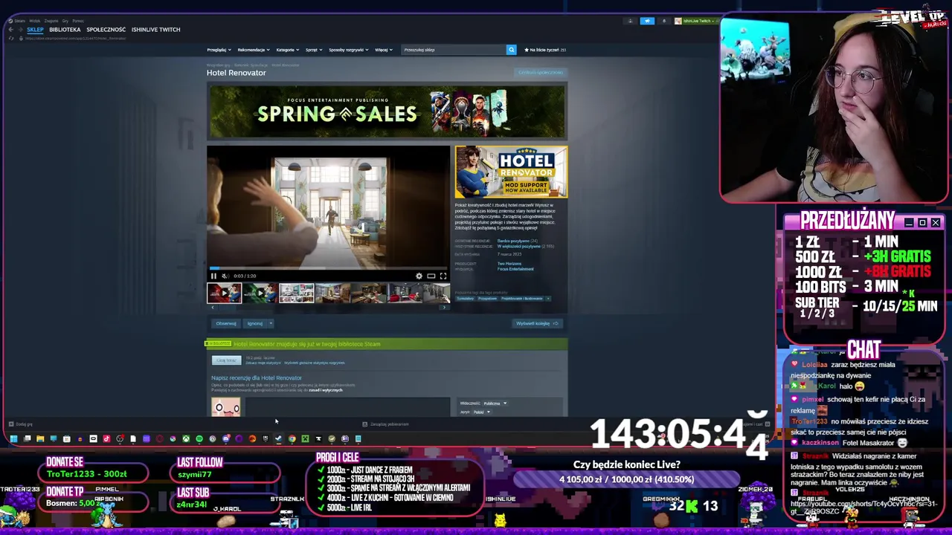Pause the Hotel Renovator trailer
This screenshot has height=535, width=952.
coord(213,276)
